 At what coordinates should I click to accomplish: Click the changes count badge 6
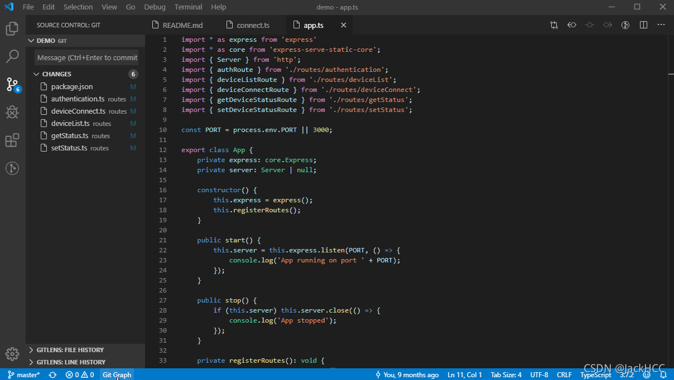coord(133,74)
